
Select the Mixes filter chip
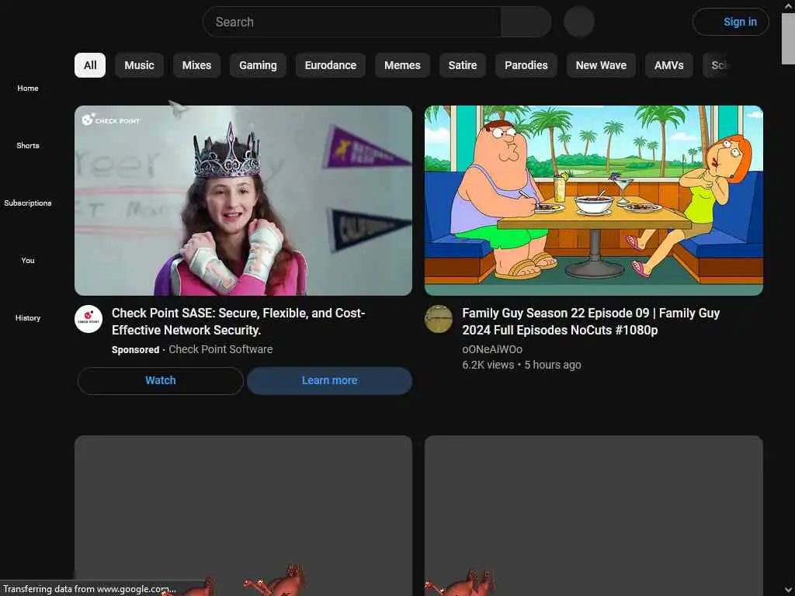196,65
